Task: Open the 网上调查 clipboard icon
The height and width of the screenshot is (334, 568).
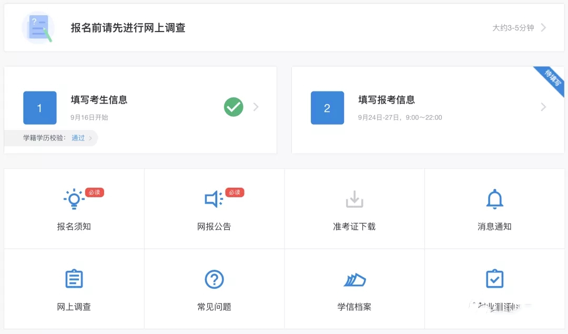Action: point(74,279)
